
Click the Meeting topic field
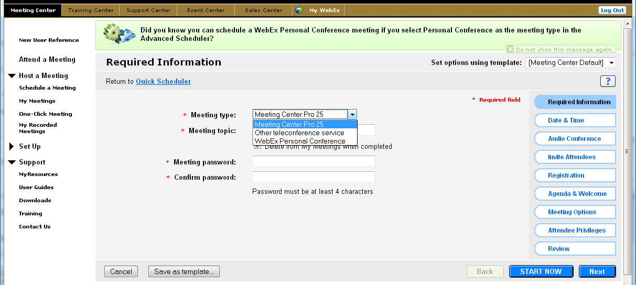[366, 130]
